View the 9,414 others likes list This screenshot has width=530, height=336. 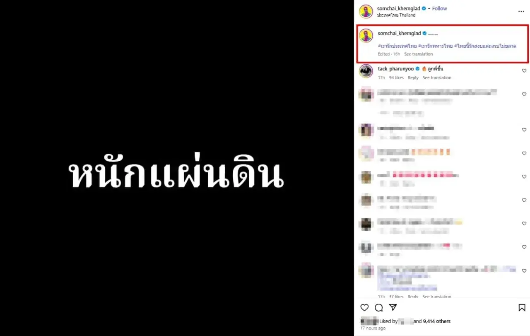(x=437, y=321)
